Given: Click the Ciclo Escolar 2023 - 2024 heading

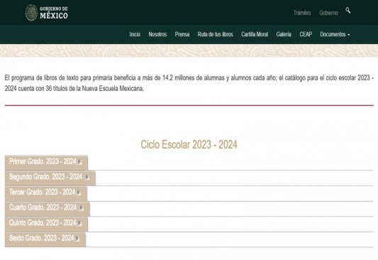Looking at the screenshot, I should tap(189, 144).
